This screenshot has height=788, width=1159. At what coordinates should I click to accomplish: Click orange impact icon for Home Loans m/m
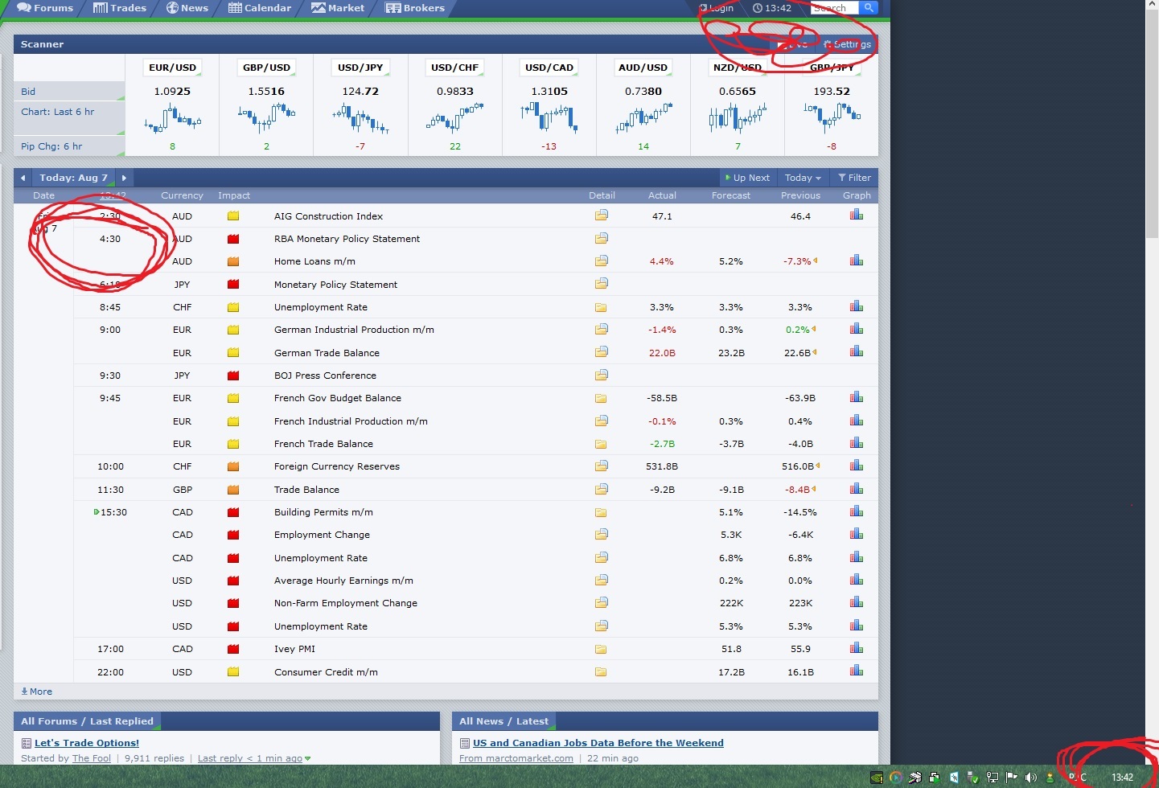(233, 261)
